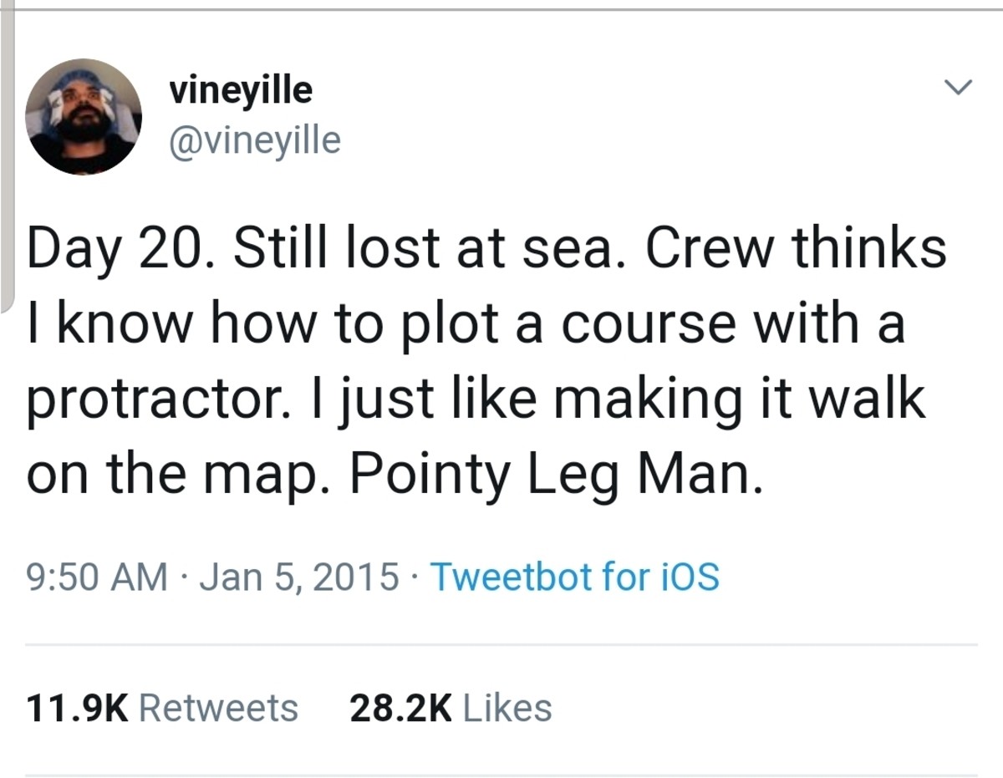Click the Jan 5, 2015 date
This screenshot has height=778, width=1003.
pos(298,576)
